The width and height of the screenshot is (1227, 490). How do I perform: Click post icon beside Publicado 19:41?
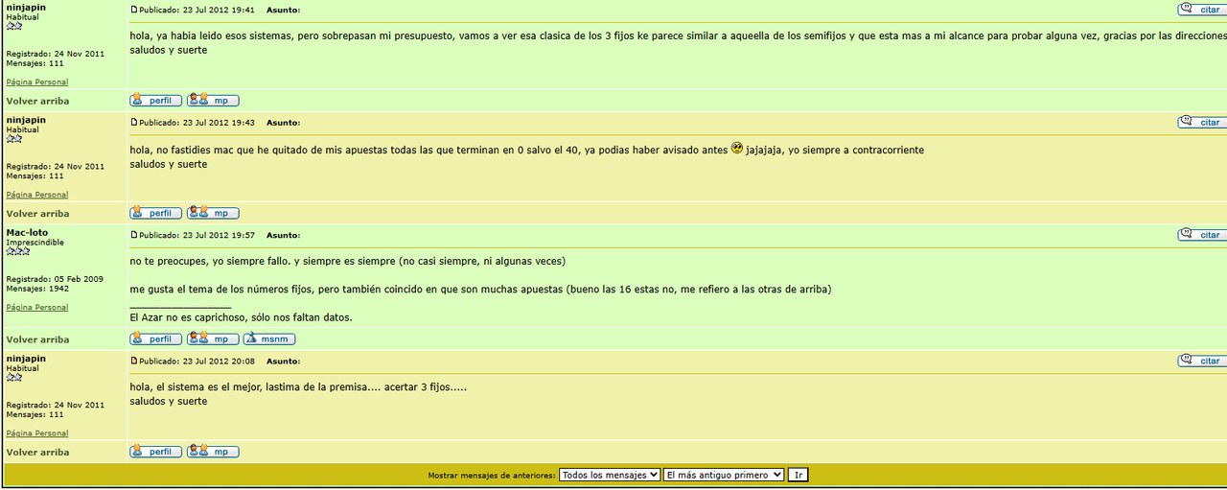[x=134, y=10]
